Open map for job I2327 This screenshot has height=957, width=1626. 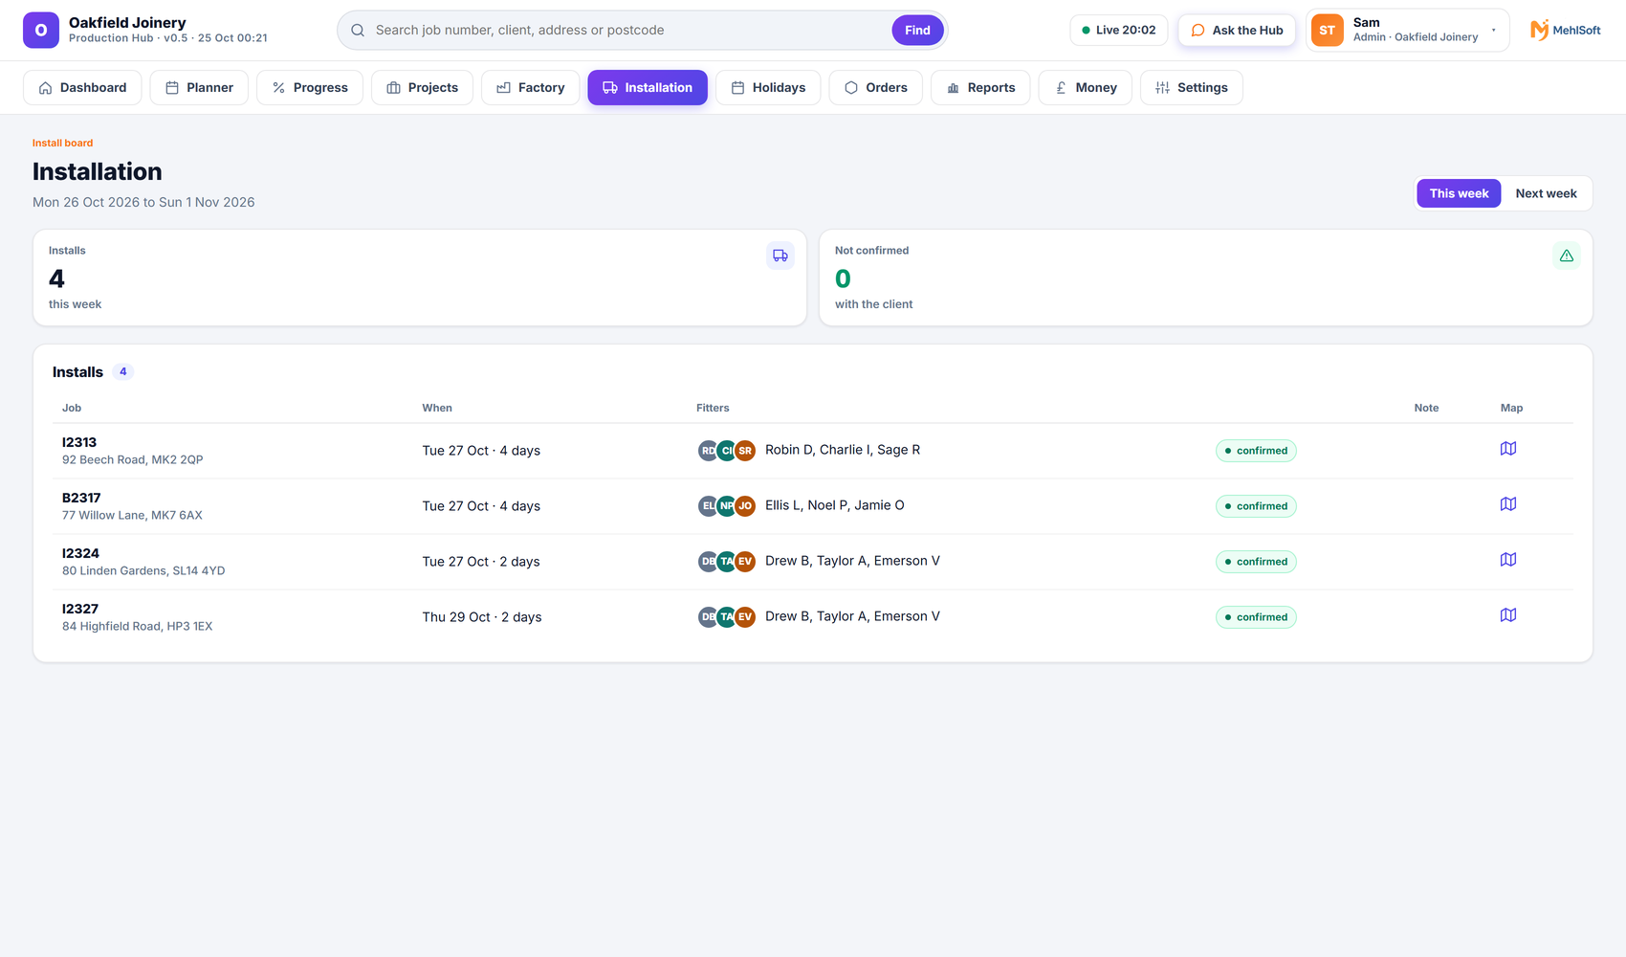1508,615
